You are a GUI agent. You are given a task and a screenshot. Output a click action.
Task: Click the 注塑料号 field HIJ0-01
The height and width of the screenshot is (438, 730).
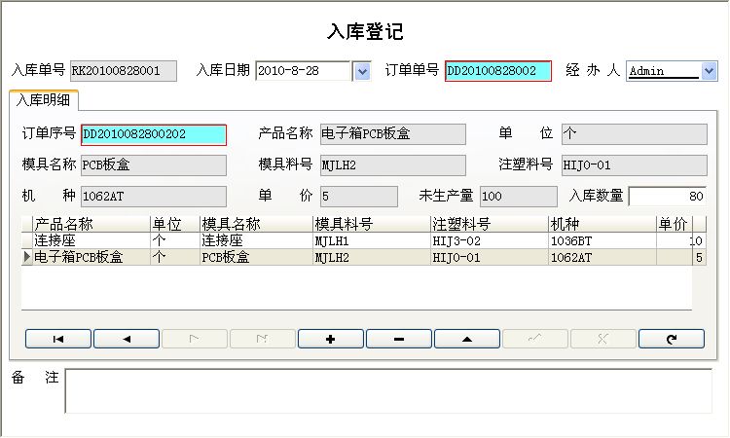(634, 165)
